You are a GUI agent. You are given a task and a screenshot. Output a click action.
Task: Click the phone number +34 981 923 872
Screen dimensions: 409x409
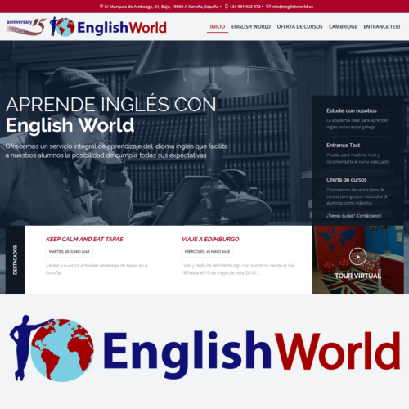click(x=245, y=7)
